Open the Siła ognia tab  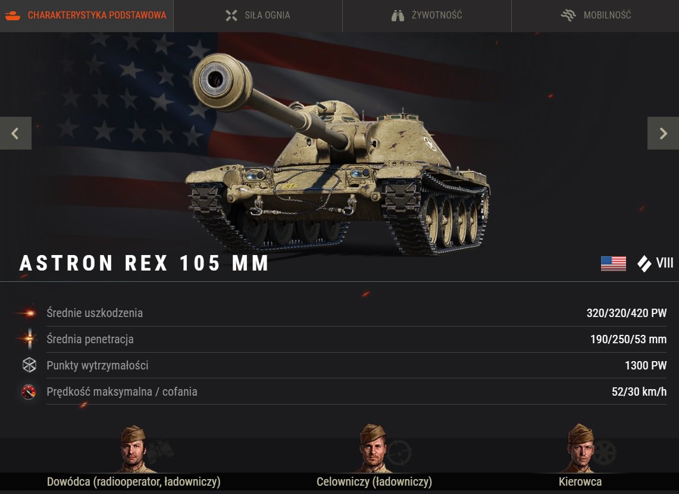pyautogui.click(x=258, y=15)
